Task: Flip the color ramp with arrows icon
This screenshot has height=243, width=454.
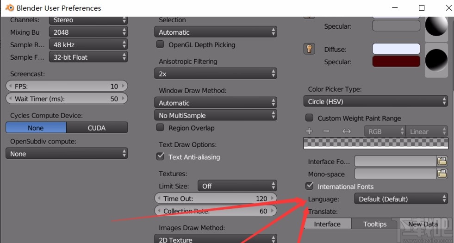Action: click(x=346, y=131)
